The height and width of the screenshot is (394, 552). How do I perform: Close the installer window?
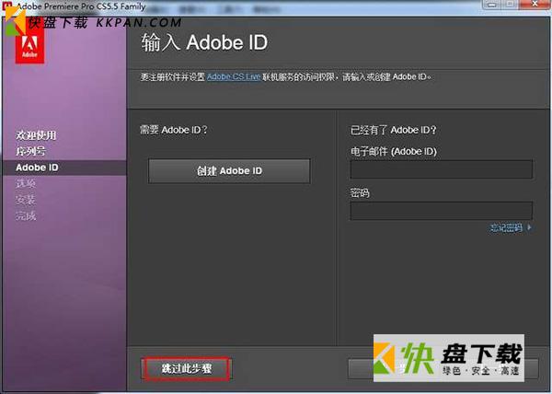coord(535,5)
